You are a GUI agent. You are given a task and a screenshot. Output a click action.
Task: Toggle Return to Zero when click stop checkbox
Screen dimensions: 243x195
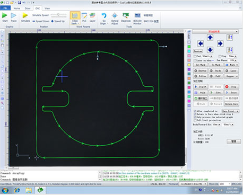click(x=195, y=114)
